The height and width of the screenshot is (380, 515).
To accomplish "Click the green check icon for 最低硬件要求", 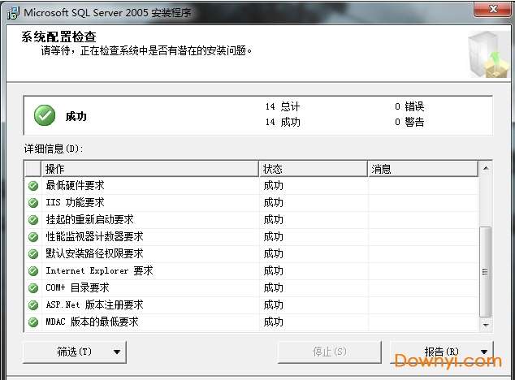I will pyautogui.click(x=33, y=186).
